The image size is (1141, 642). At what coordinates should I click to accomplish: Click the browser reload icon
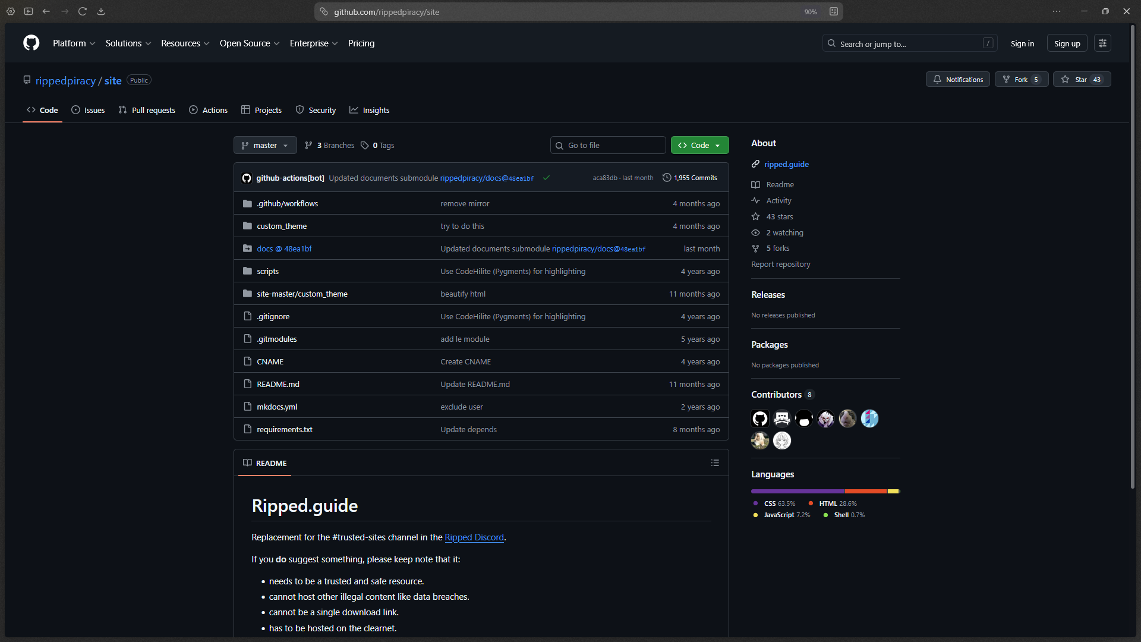tap(83, 11)
